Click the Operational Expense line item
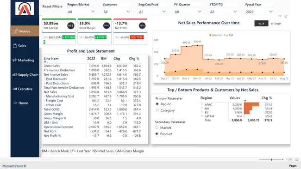 tap(92, 127)
